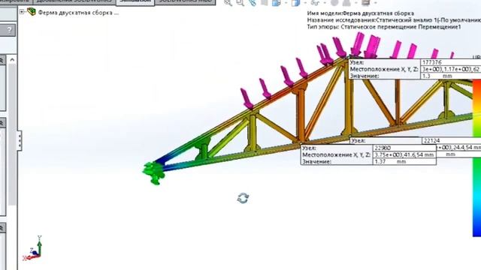
Task: Click the left panel vertical scrollbar track
Action: [x=12, y=135]
